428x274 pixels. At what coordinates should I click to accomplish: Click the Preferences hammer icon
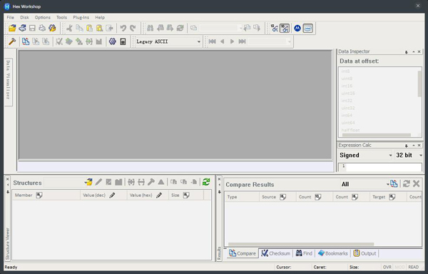(x=12, y=41)
